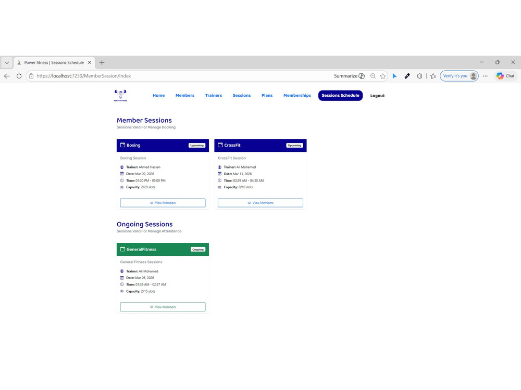Open the Members nav link
Image resolution: width=521 pixels, height=390 pixels.
point(185,96)
